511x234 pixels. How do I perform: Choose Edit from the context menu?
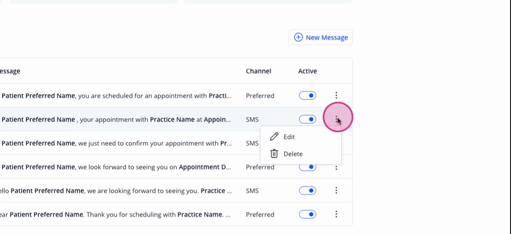point(301,137)
